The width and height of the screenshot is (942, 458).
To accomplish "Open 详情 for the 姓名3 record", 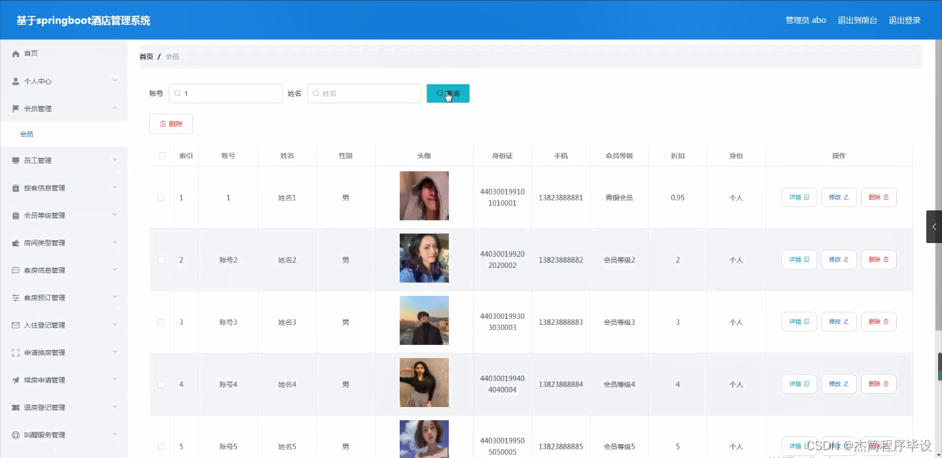I will 799,321.
